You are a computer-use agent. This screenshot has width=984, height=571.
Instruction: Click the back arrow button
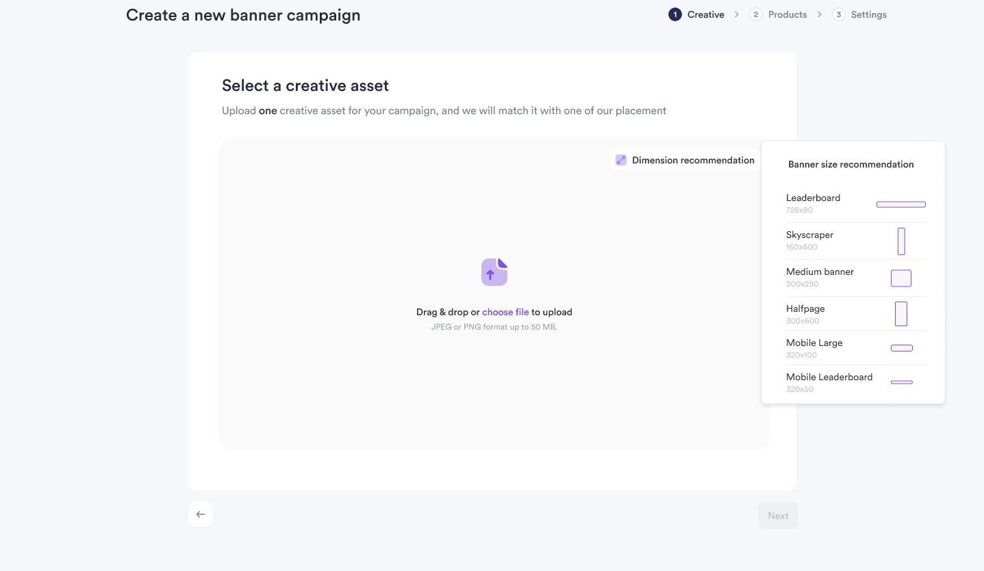click(x=200, y=514)
